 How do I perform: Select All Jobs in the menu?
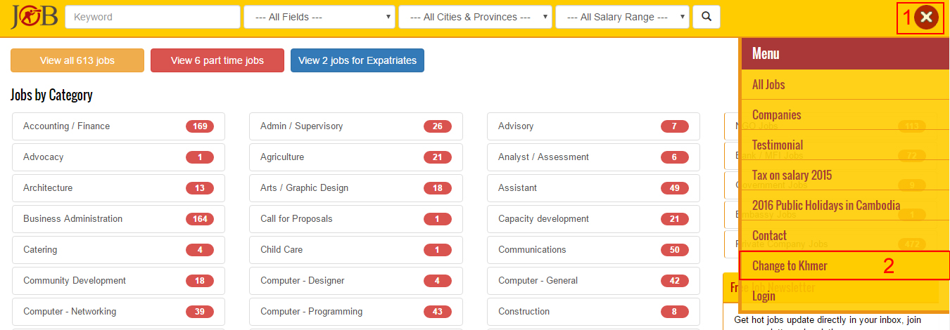(768, 84)
